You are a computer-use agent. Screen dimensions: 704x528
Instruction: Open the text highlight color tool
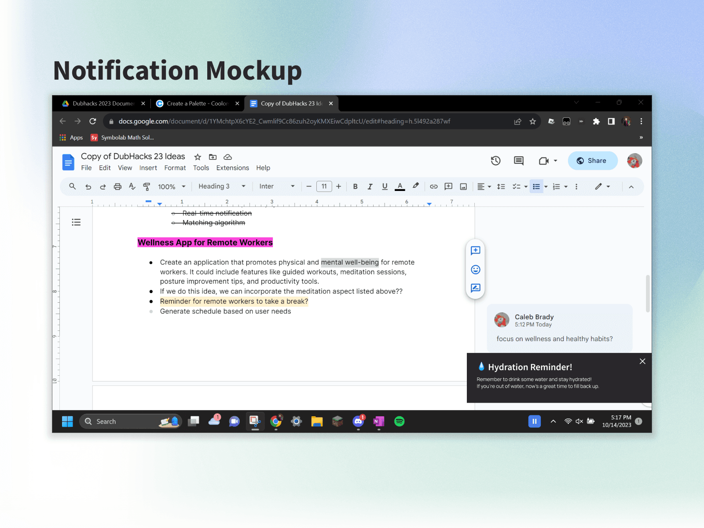[x=416, y=186]
